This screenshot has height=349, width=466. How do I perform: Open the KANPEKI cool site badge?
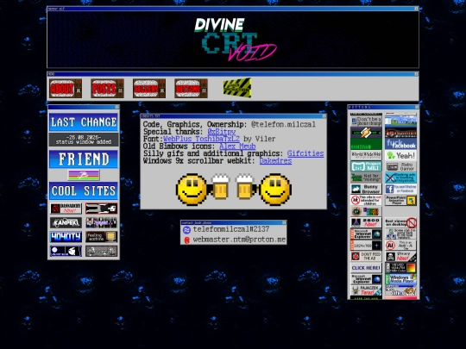66,222
